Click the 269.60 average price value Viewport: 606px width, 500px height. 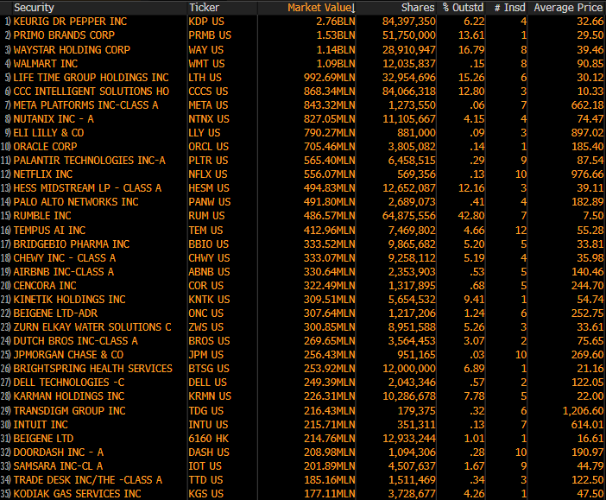(x=587, y=355)
